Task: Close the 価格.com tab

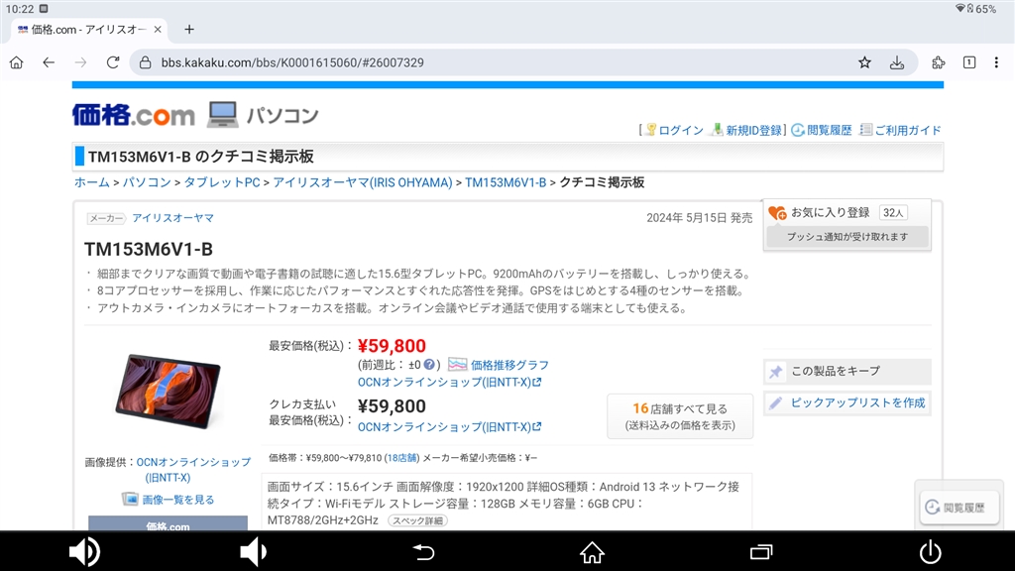Action: pyautogui.click(x=158, y=29)
